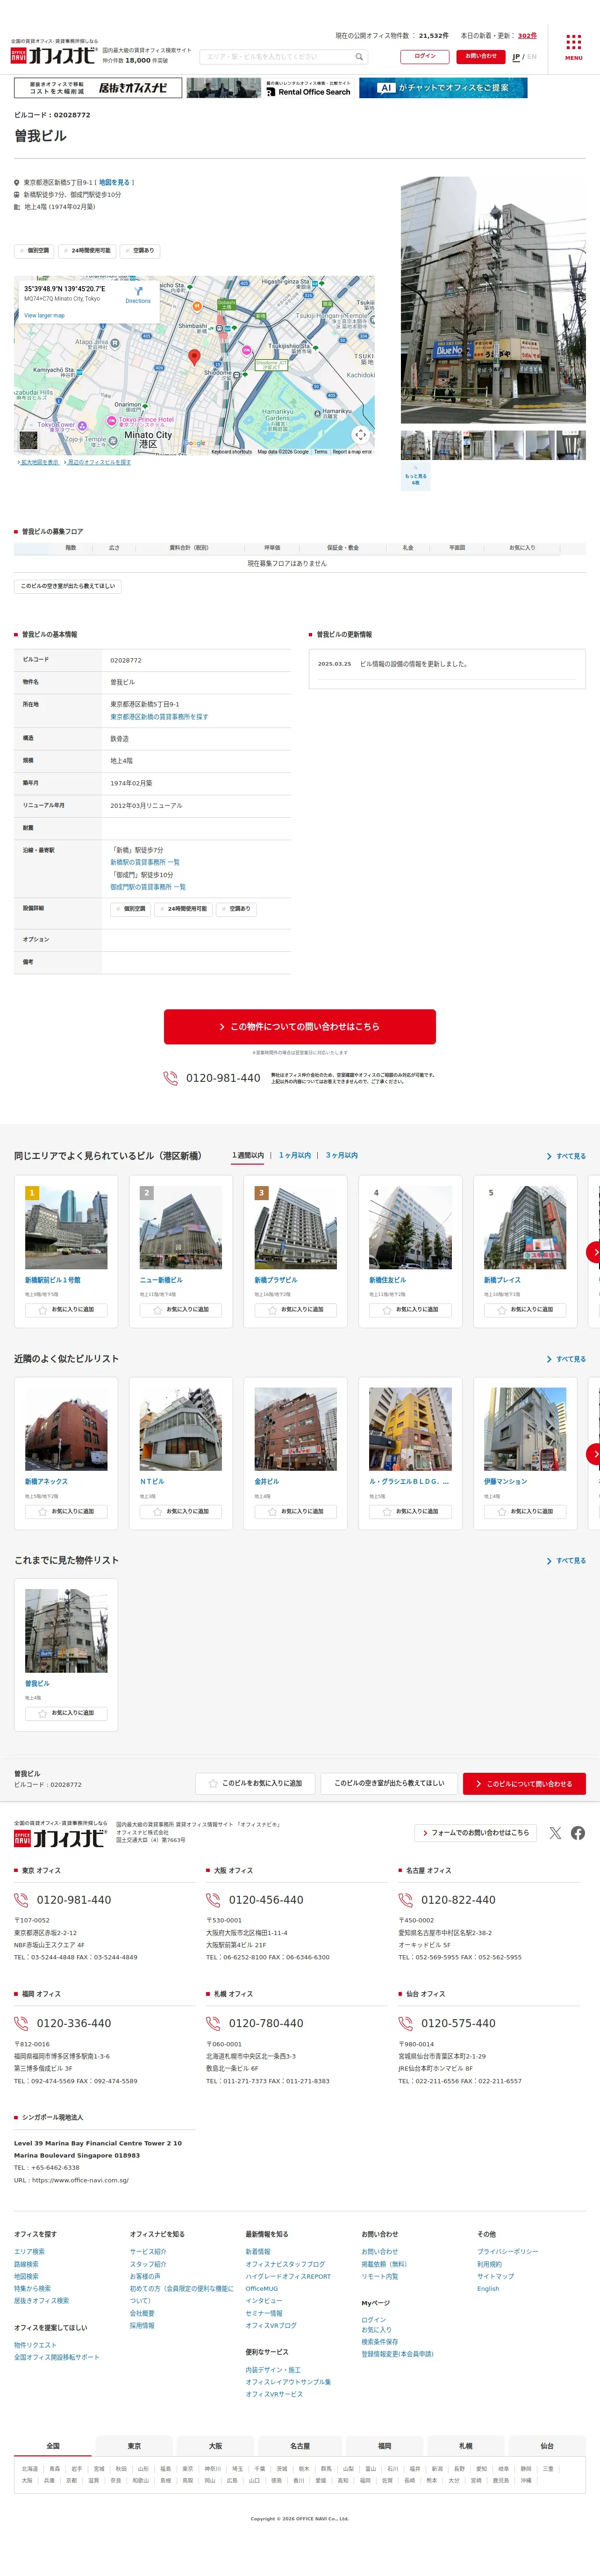Open the 新橋駅の賃貸事務所 一覧 link
The height and width of the screenshot is (2576, 600).
(145, 862)
